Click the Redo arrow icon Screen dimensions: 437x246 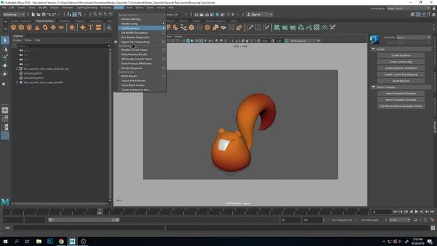[54, 14]
